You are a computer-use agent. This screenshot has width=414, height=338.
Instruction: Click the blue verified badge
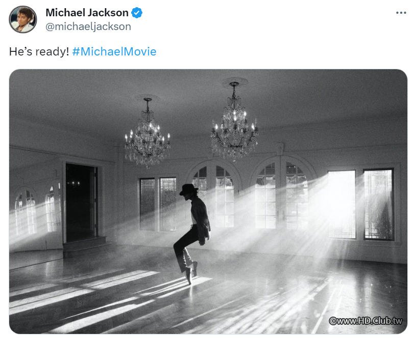[137, 13]
